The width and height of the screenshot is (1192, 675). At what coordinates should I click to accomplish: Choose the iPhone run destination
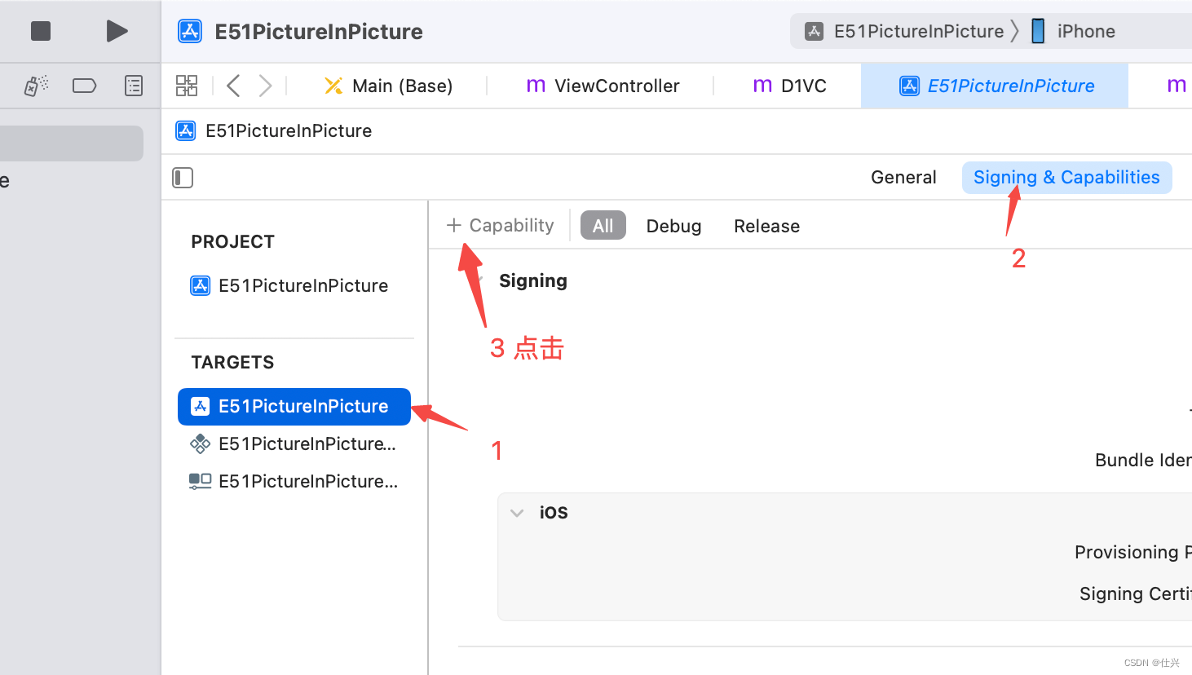tap(1073, 31)
